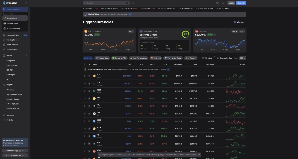
Task: Collapse the sidebar with the hamburger icon
Action: (26, 3)
